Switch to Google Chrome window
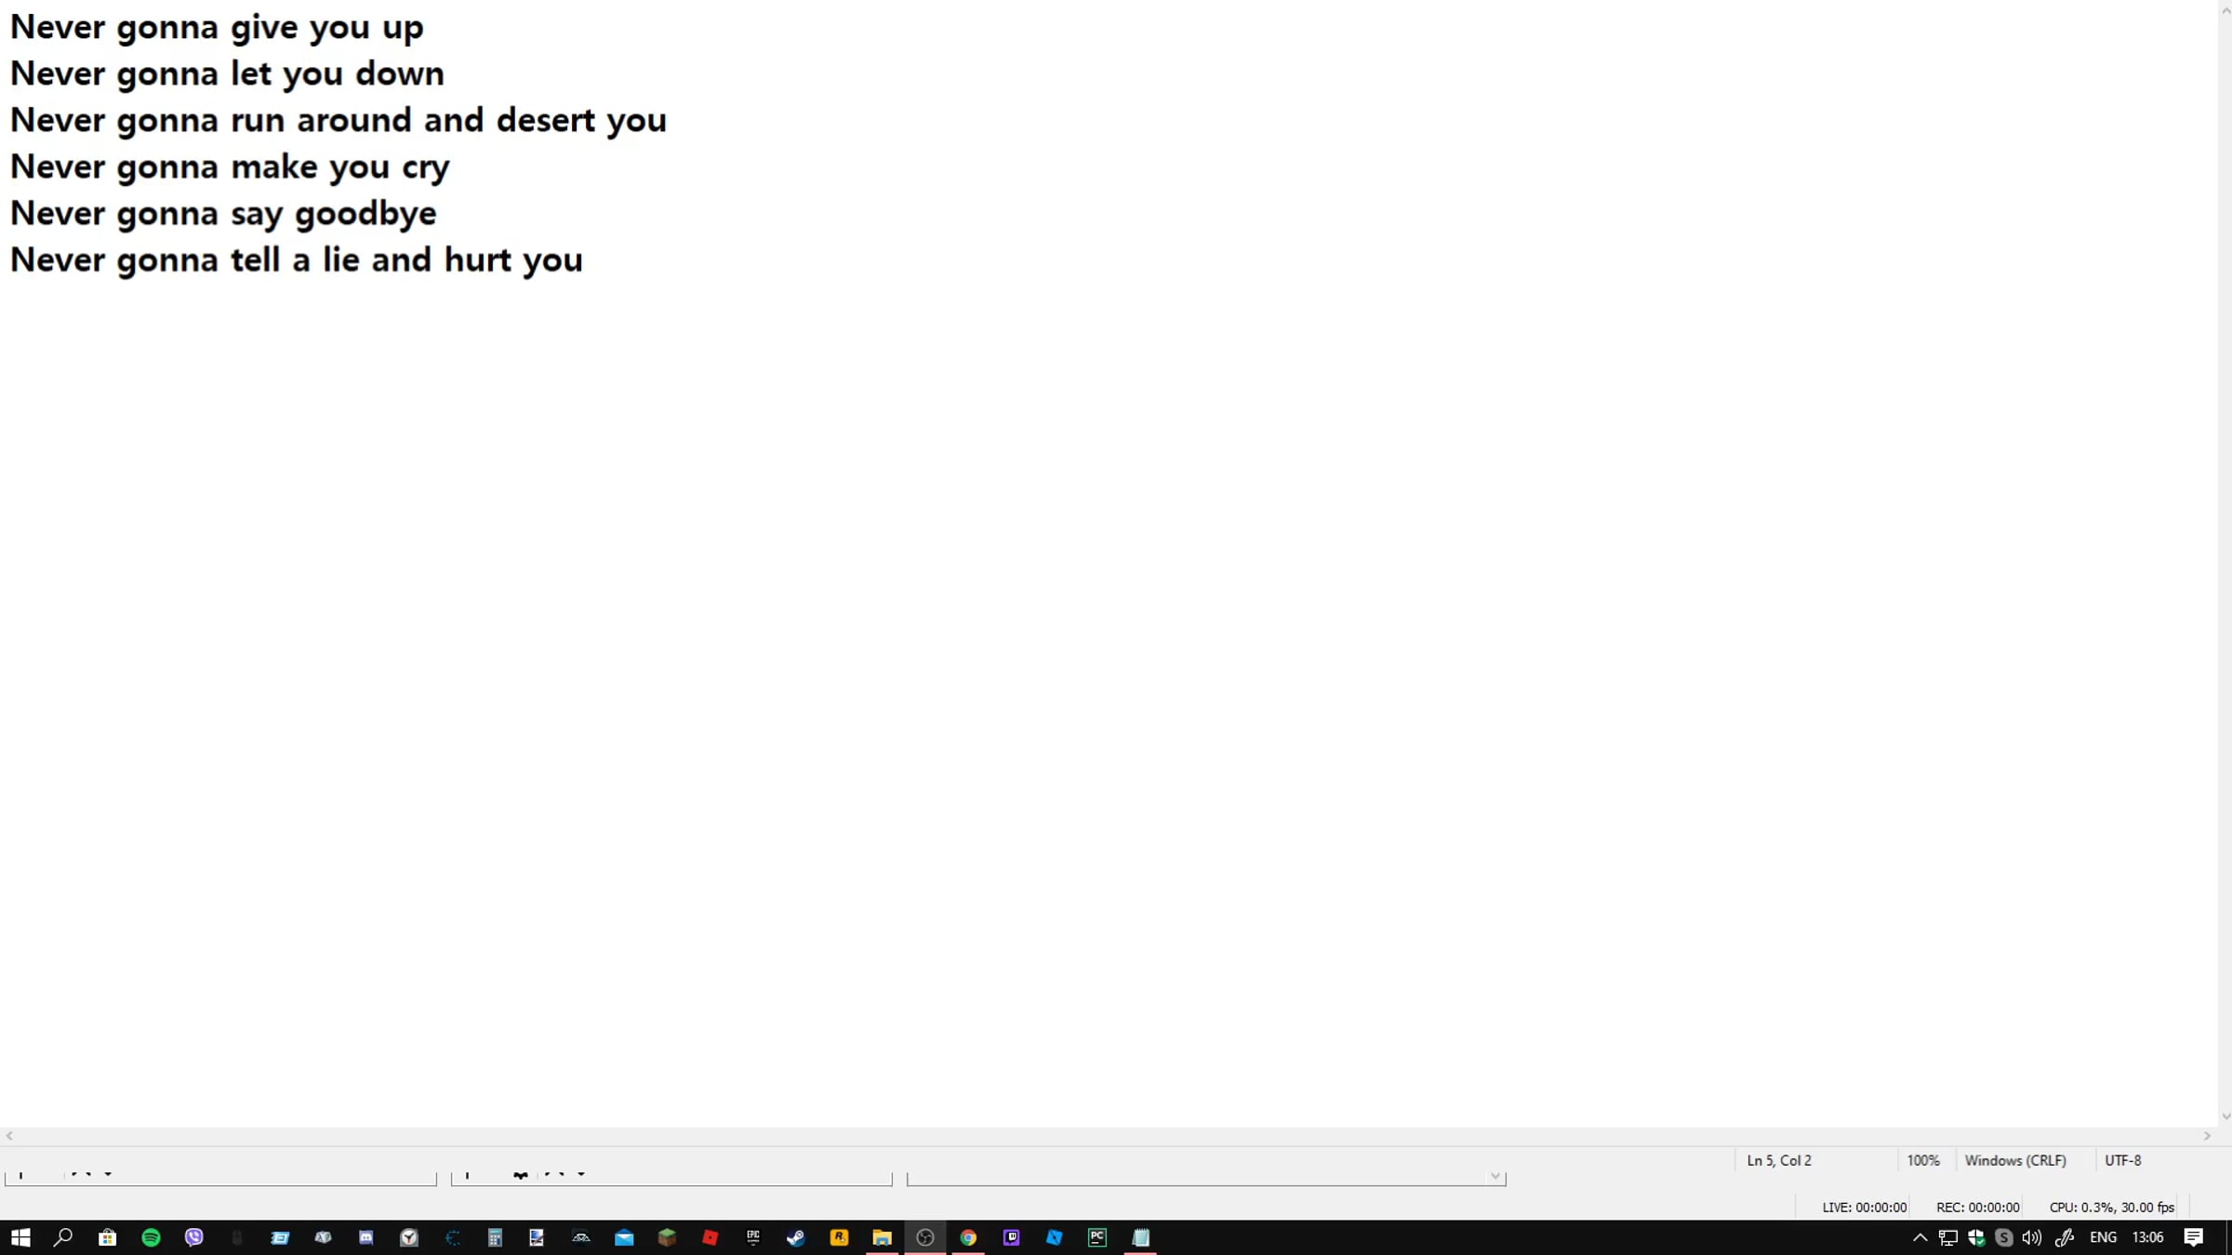Screen dimensions: 2232x1255 [968, 1237]
